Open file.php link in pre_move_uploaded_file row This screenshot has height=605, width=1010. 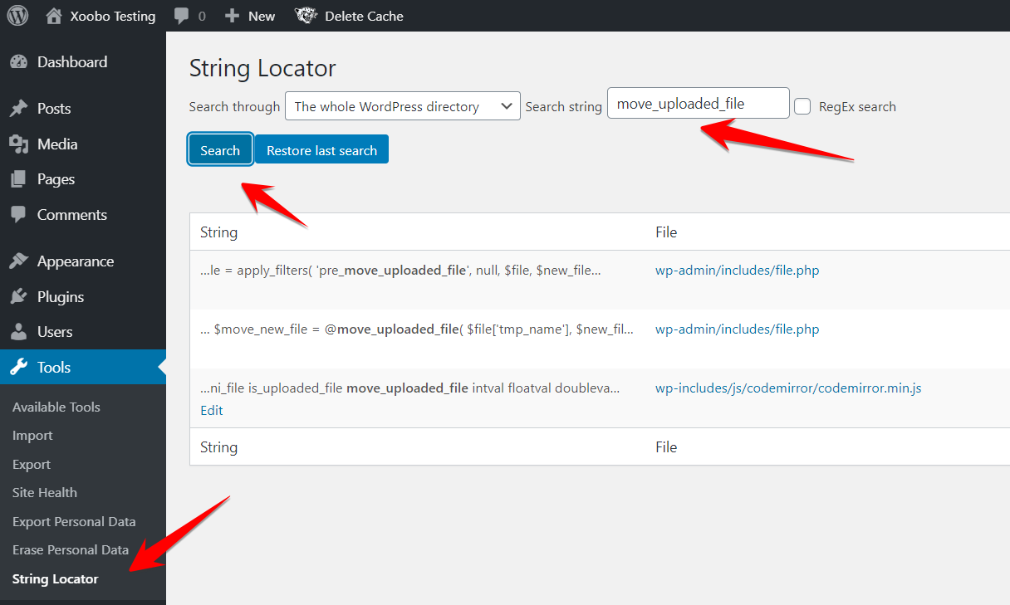click(738, 271)
